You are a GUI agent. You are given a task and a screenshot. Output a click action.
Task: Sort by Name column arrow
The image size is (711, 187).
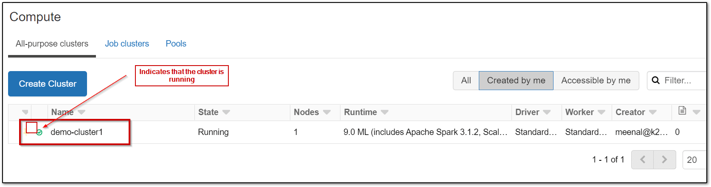coord(81,112)
